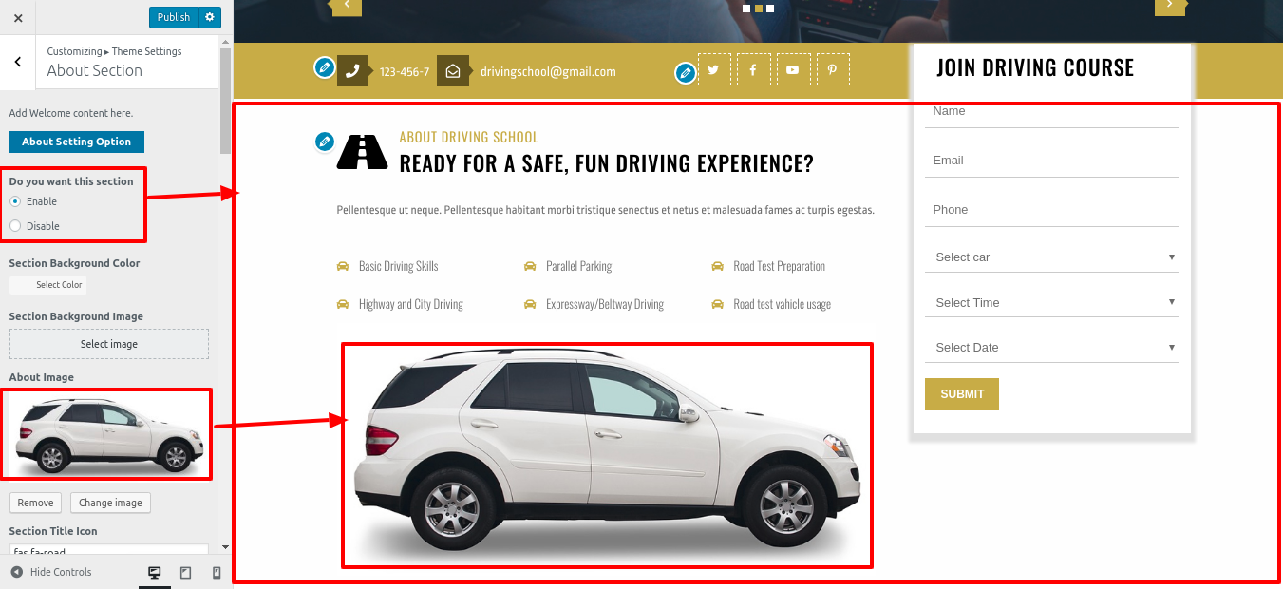Click edit pencil beside About Driving School

[325, 142]
